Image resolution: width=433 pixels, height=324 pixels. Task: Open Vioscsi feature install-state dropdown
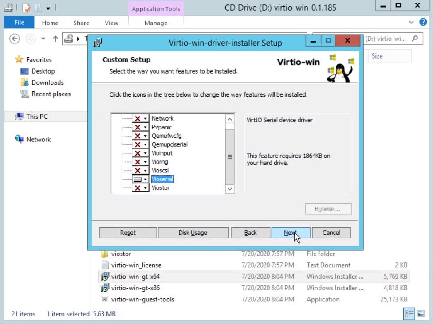[x=140, y=171]
